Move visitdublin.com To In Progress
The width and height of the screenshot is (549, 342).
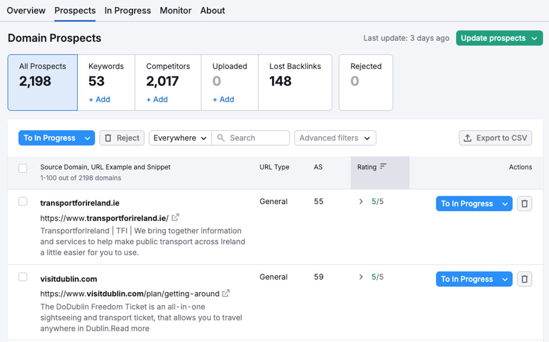(467, 279)
